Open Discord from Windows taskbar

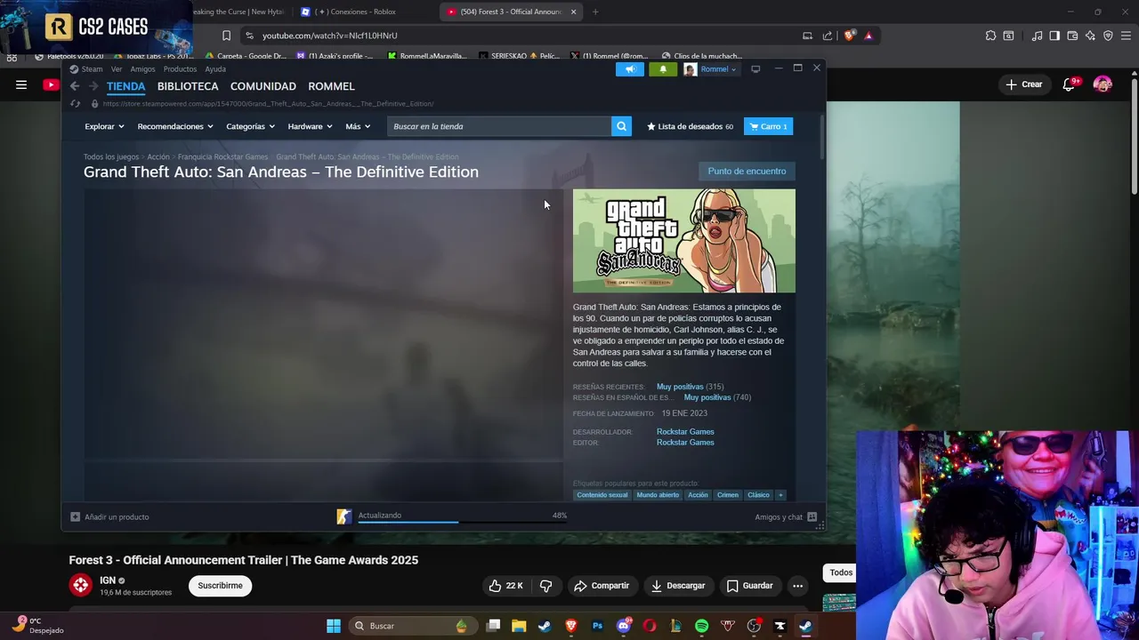[623, 626]
